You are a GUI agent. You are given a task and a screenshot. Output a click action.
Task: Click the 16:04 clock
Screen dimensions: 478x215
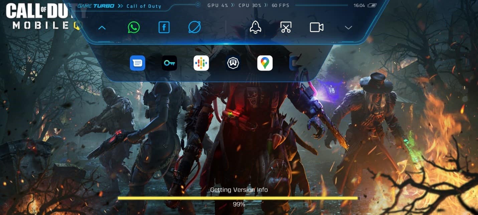click(x=359, y=5)
